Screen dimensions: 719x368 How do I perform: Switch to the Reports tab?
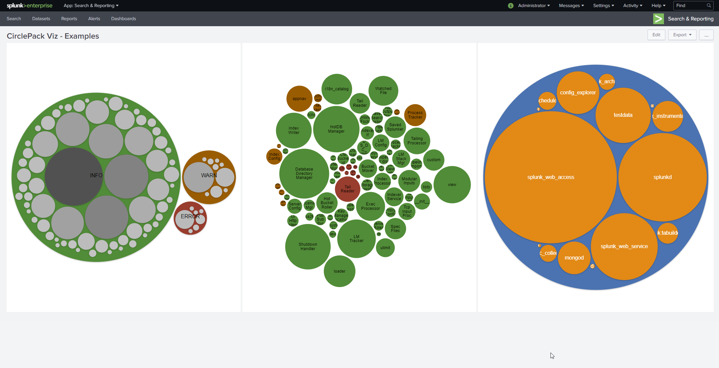pos(69,19)
